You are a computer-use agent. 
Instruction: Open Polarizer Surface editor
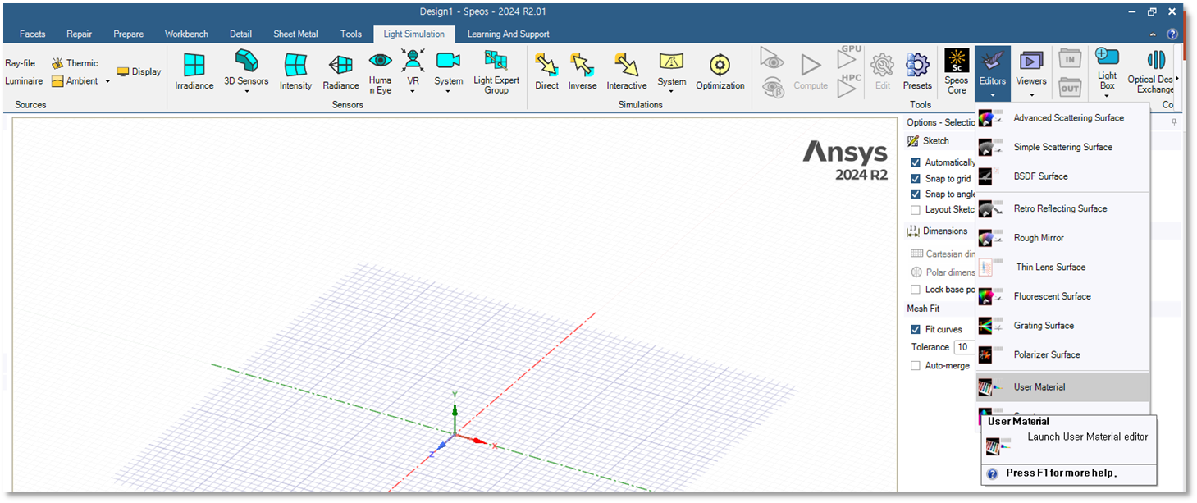(1062, 354)
